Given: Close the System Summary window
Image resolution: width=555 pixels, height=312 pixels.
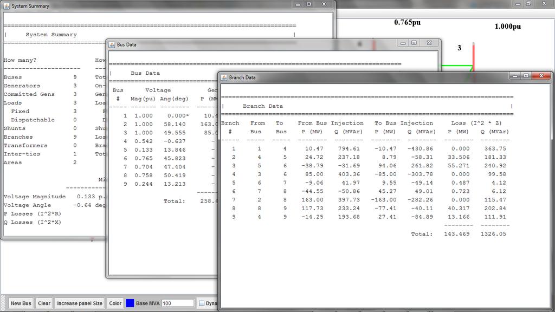Looking at the screenshot, I should [324, 4].
